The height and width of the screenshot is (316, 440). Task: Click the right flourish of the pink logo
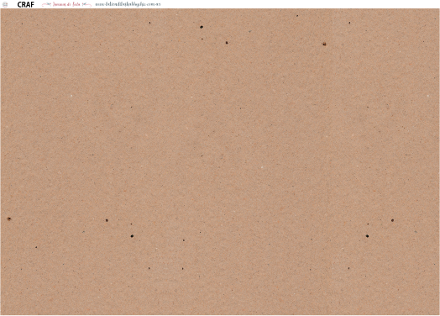tap(86, 4)
